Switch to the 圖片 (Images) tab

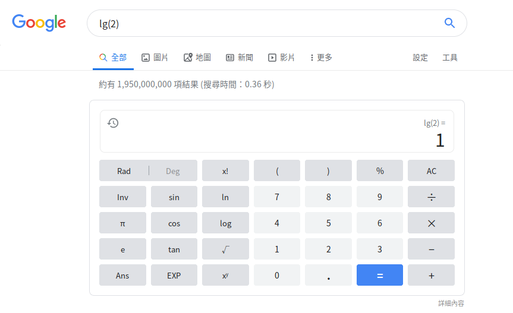[155, 58]
